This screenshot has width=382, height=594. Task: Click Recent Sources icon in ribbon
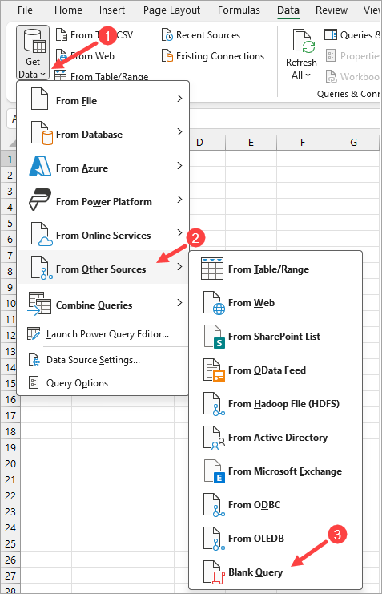tap(167, 34)
